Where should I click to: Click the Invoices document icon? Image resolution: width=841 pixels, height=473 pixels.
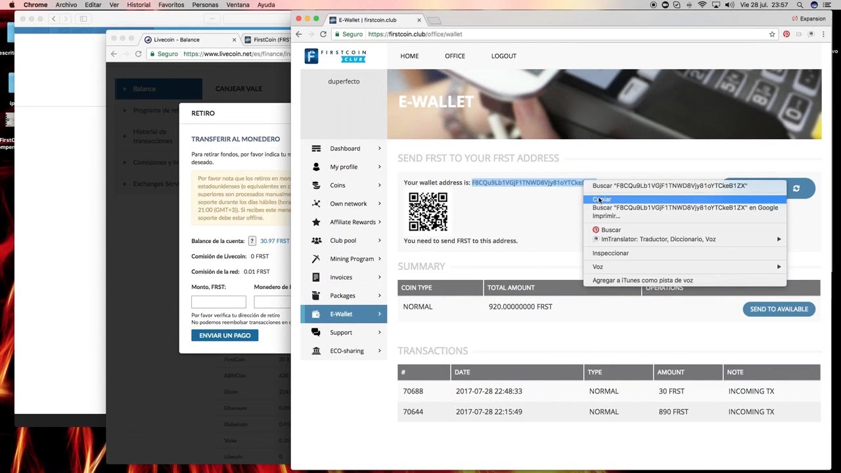[x=316, y=277]
